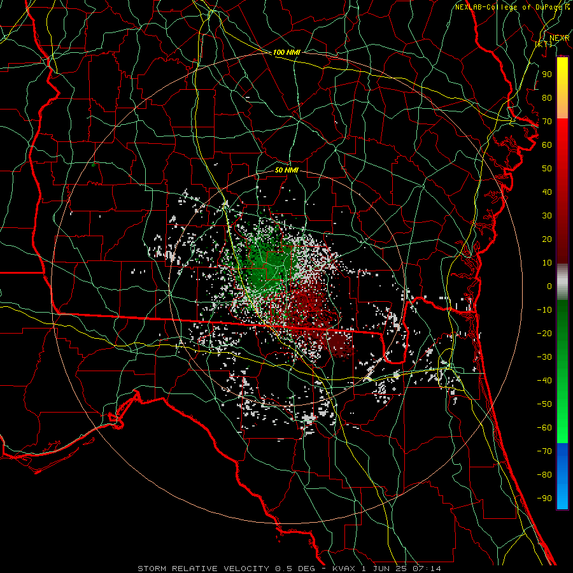
Task: Click the "50 NMI" range ring label
Action: coord(286,170)
